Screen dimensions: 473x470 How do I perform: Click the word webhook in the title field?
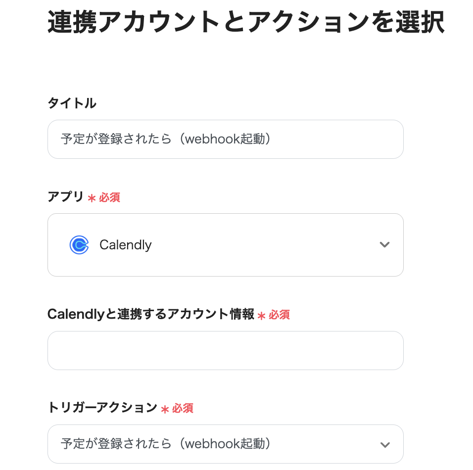pyautogui.click(x=206, y=139)
